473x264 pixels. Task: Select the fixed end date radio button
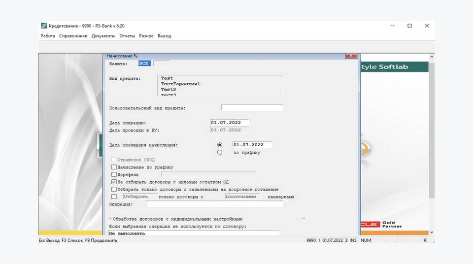[x=220, y=145]
